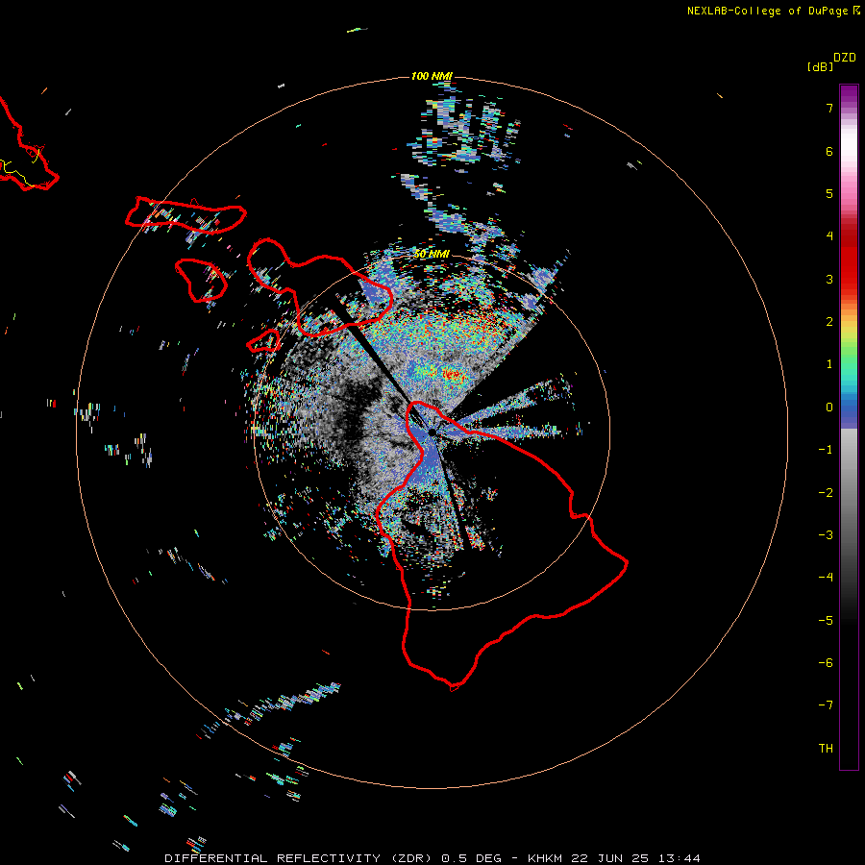Click the blue band of the color scale near 0 dB
Image resolution: width=865 pixels, height=865 pixels.
coord(849,412)
